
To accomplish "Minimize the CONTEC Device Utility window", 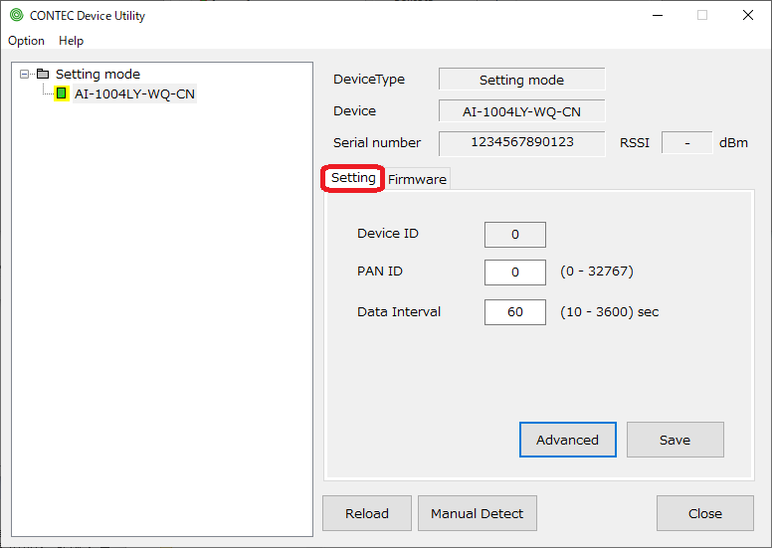I will click(x=656, y=15).
